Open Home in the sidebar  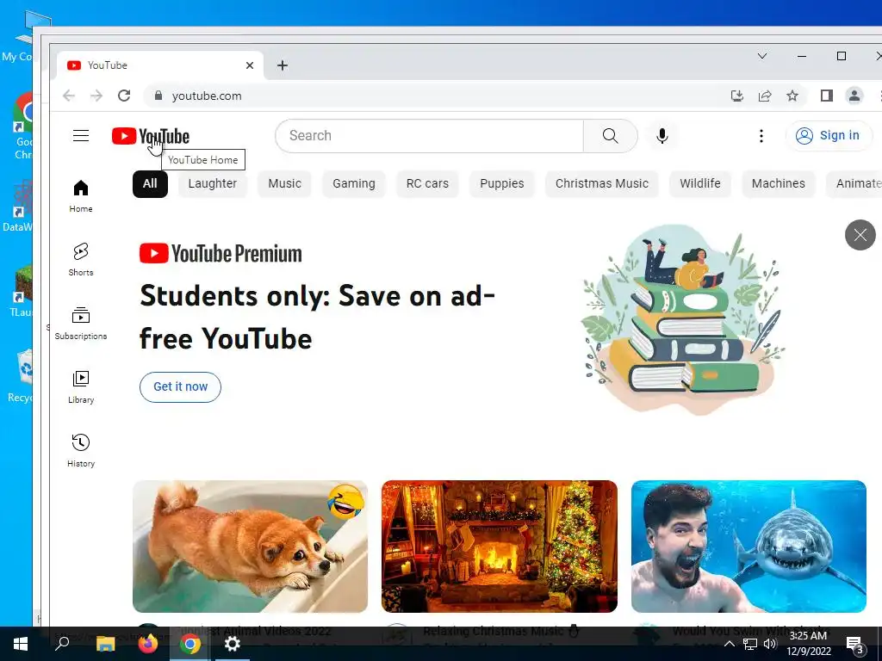tap(81, 196)
